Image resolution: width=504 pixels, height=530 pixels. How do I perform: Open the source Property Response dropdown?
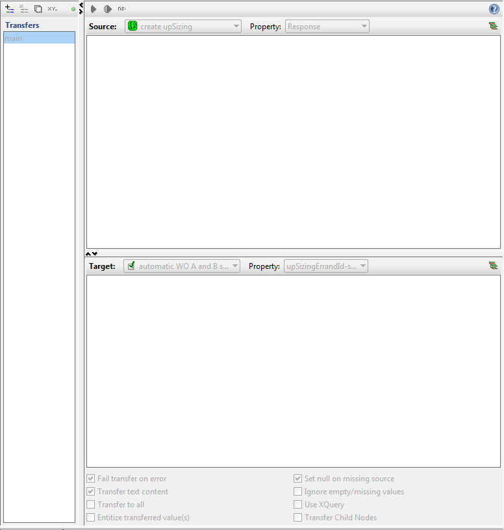pos(327,27)
